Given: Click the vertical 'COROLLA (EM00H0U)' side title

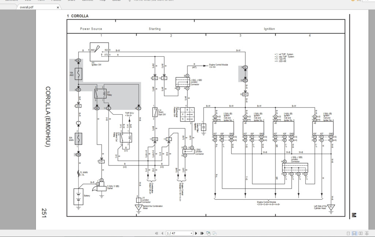Looking at the screenshot, I should (48, 116).
